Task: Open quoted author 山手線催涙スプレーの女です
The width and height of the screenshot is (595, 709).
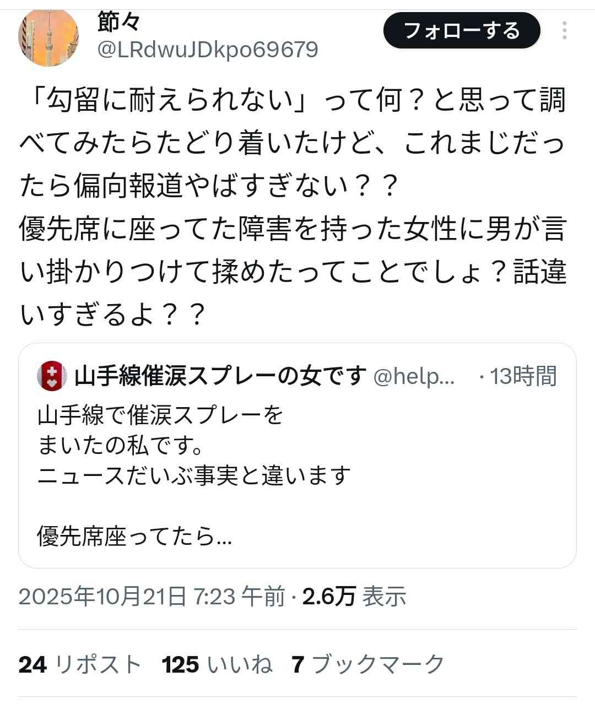Action: 220,376
